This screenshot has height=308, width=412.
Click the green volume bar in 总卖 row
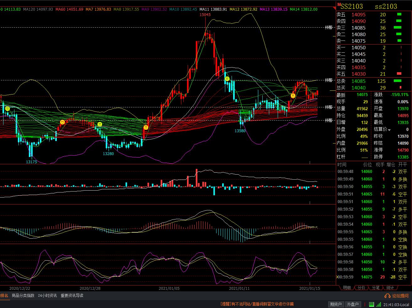point(398,81)
